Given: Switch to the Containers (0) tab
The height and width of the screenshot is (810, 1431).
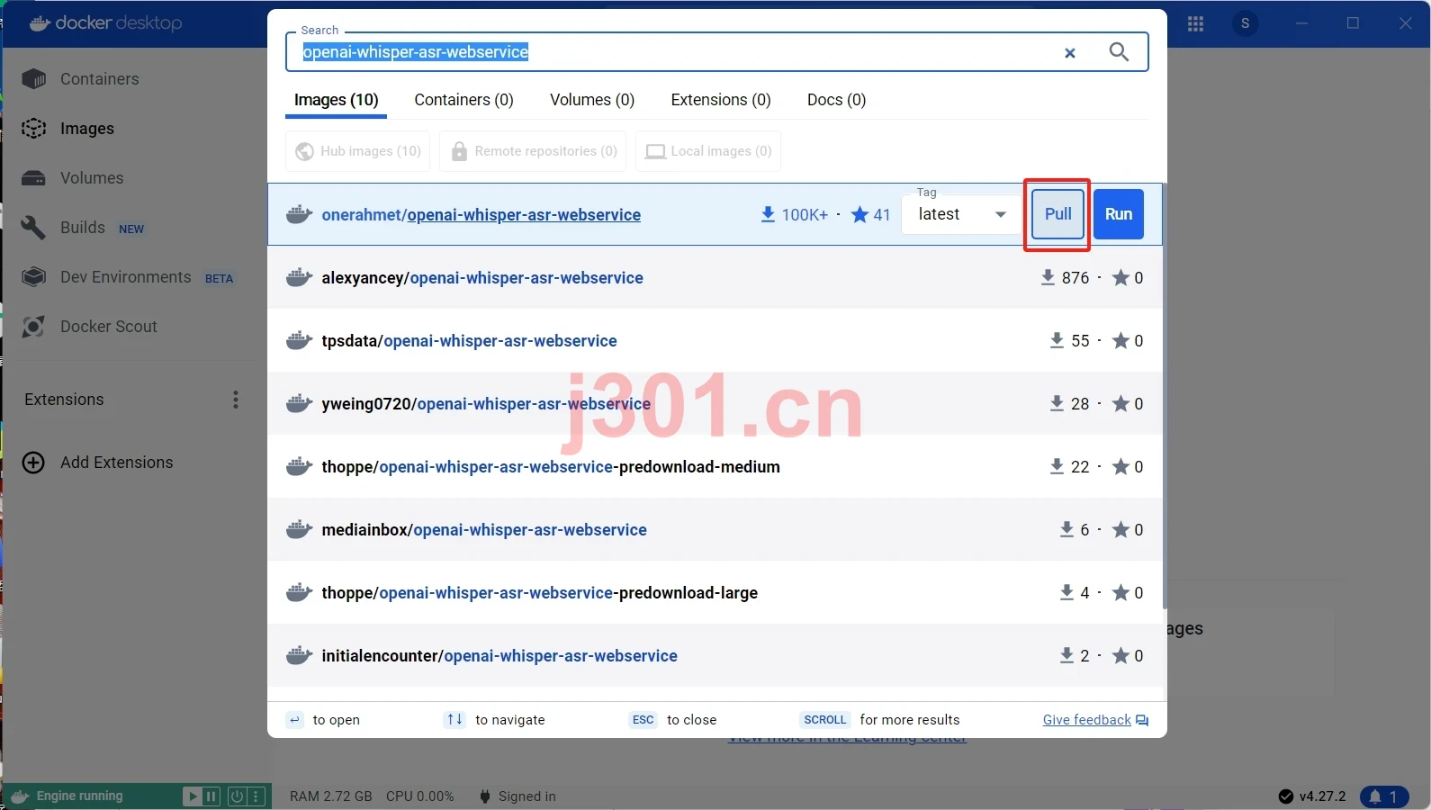Looking at the screenshot, I should 463,100.
